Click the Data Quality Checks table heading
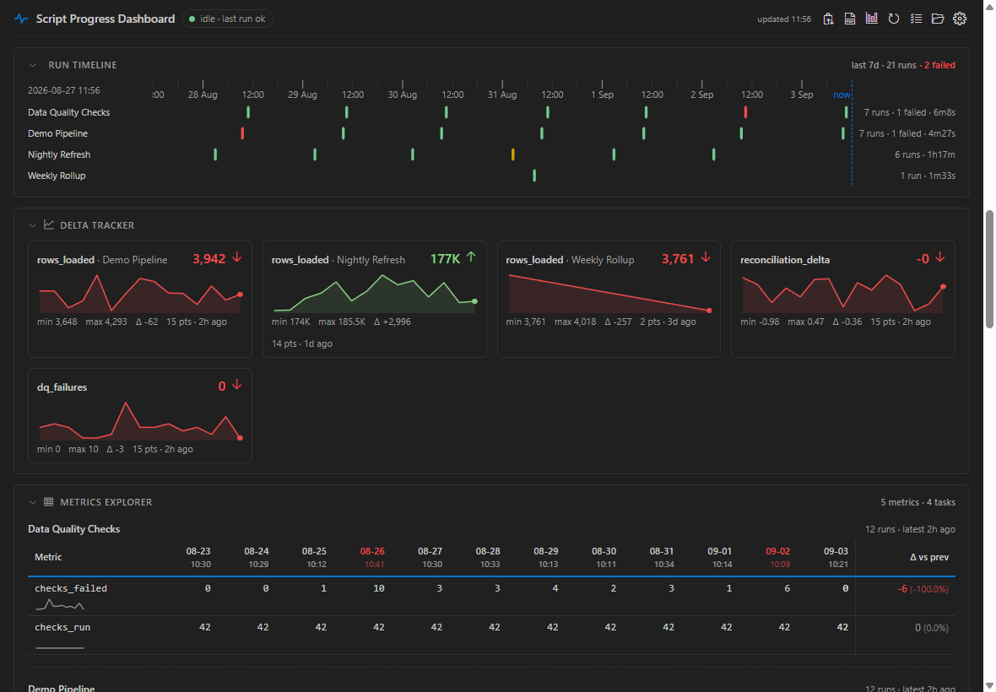 tap(73, 529)
